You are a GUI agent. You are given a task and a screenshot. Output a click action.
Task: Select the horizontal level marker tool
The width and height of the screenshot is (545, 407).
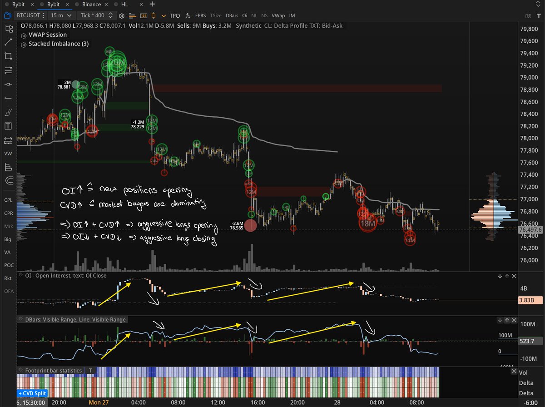(x=9, y=84)
